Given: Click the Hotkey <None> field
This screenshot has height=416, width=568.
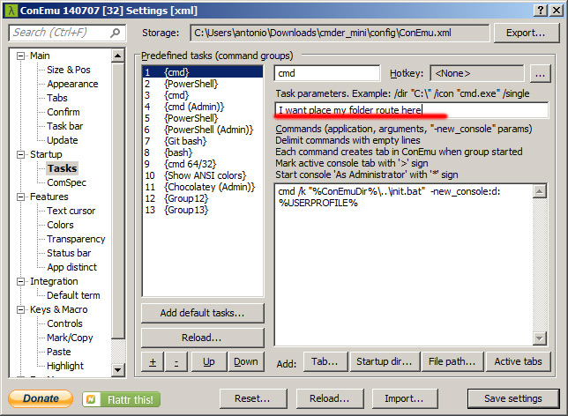Looking at the screenshot, I should [x=476, y=73].
